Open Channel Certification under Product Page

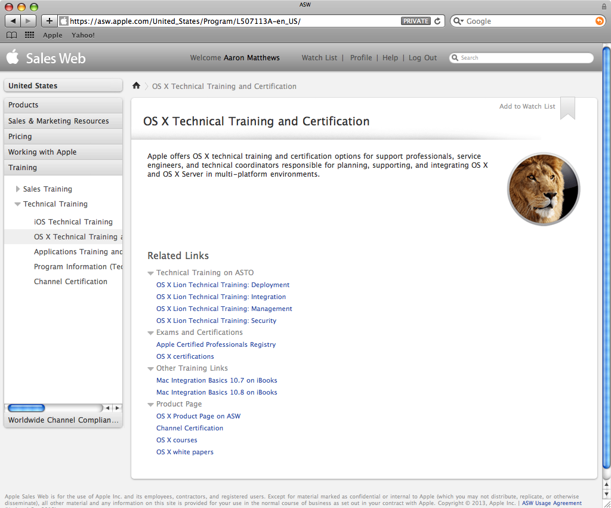coord(190,428)
